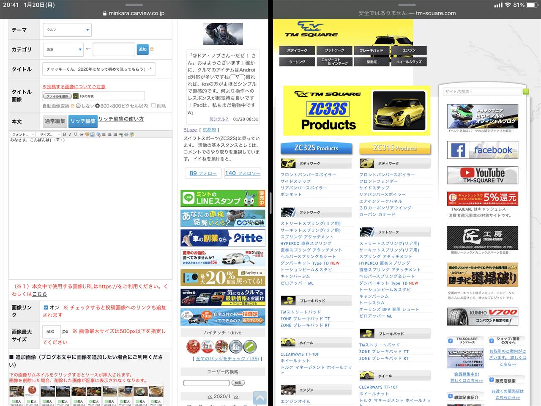Open ホイール&グッズ menu in TM Square header

pos(409,62)
